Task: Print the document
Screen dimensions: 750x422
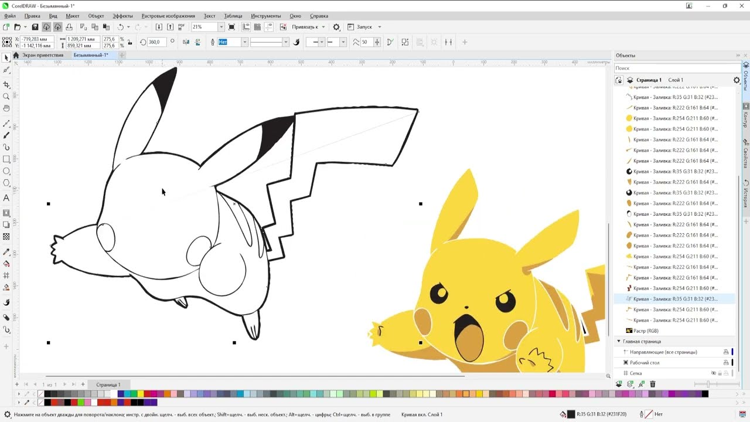Action: pos(69,27)
